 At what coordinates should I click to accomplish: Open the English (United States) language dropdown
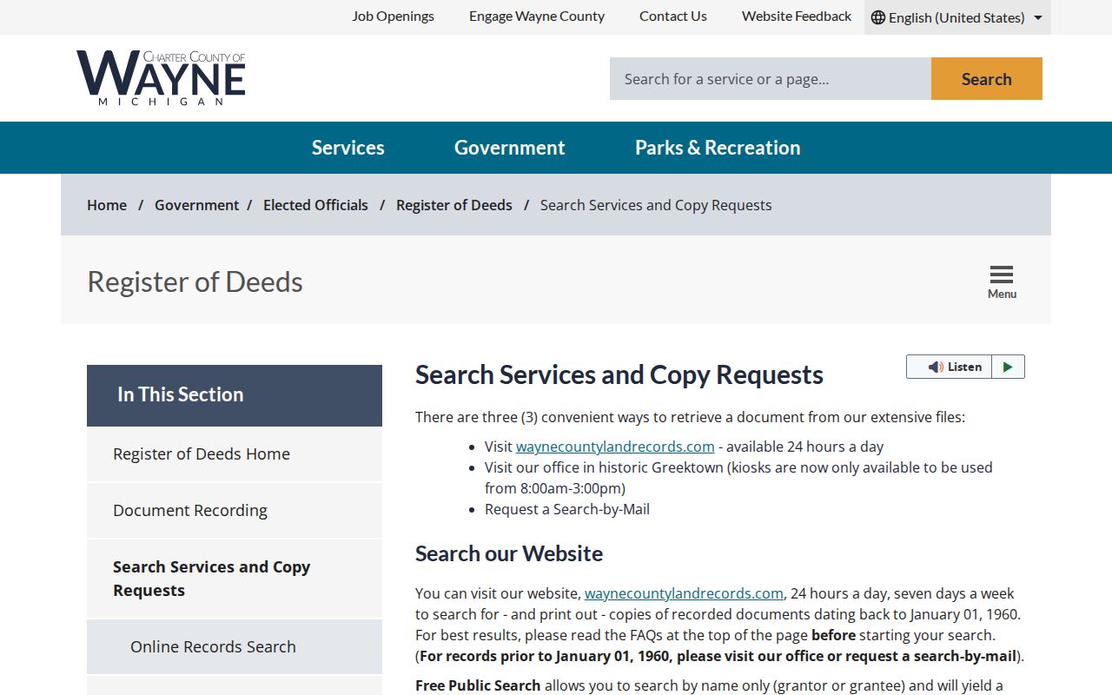957,17
